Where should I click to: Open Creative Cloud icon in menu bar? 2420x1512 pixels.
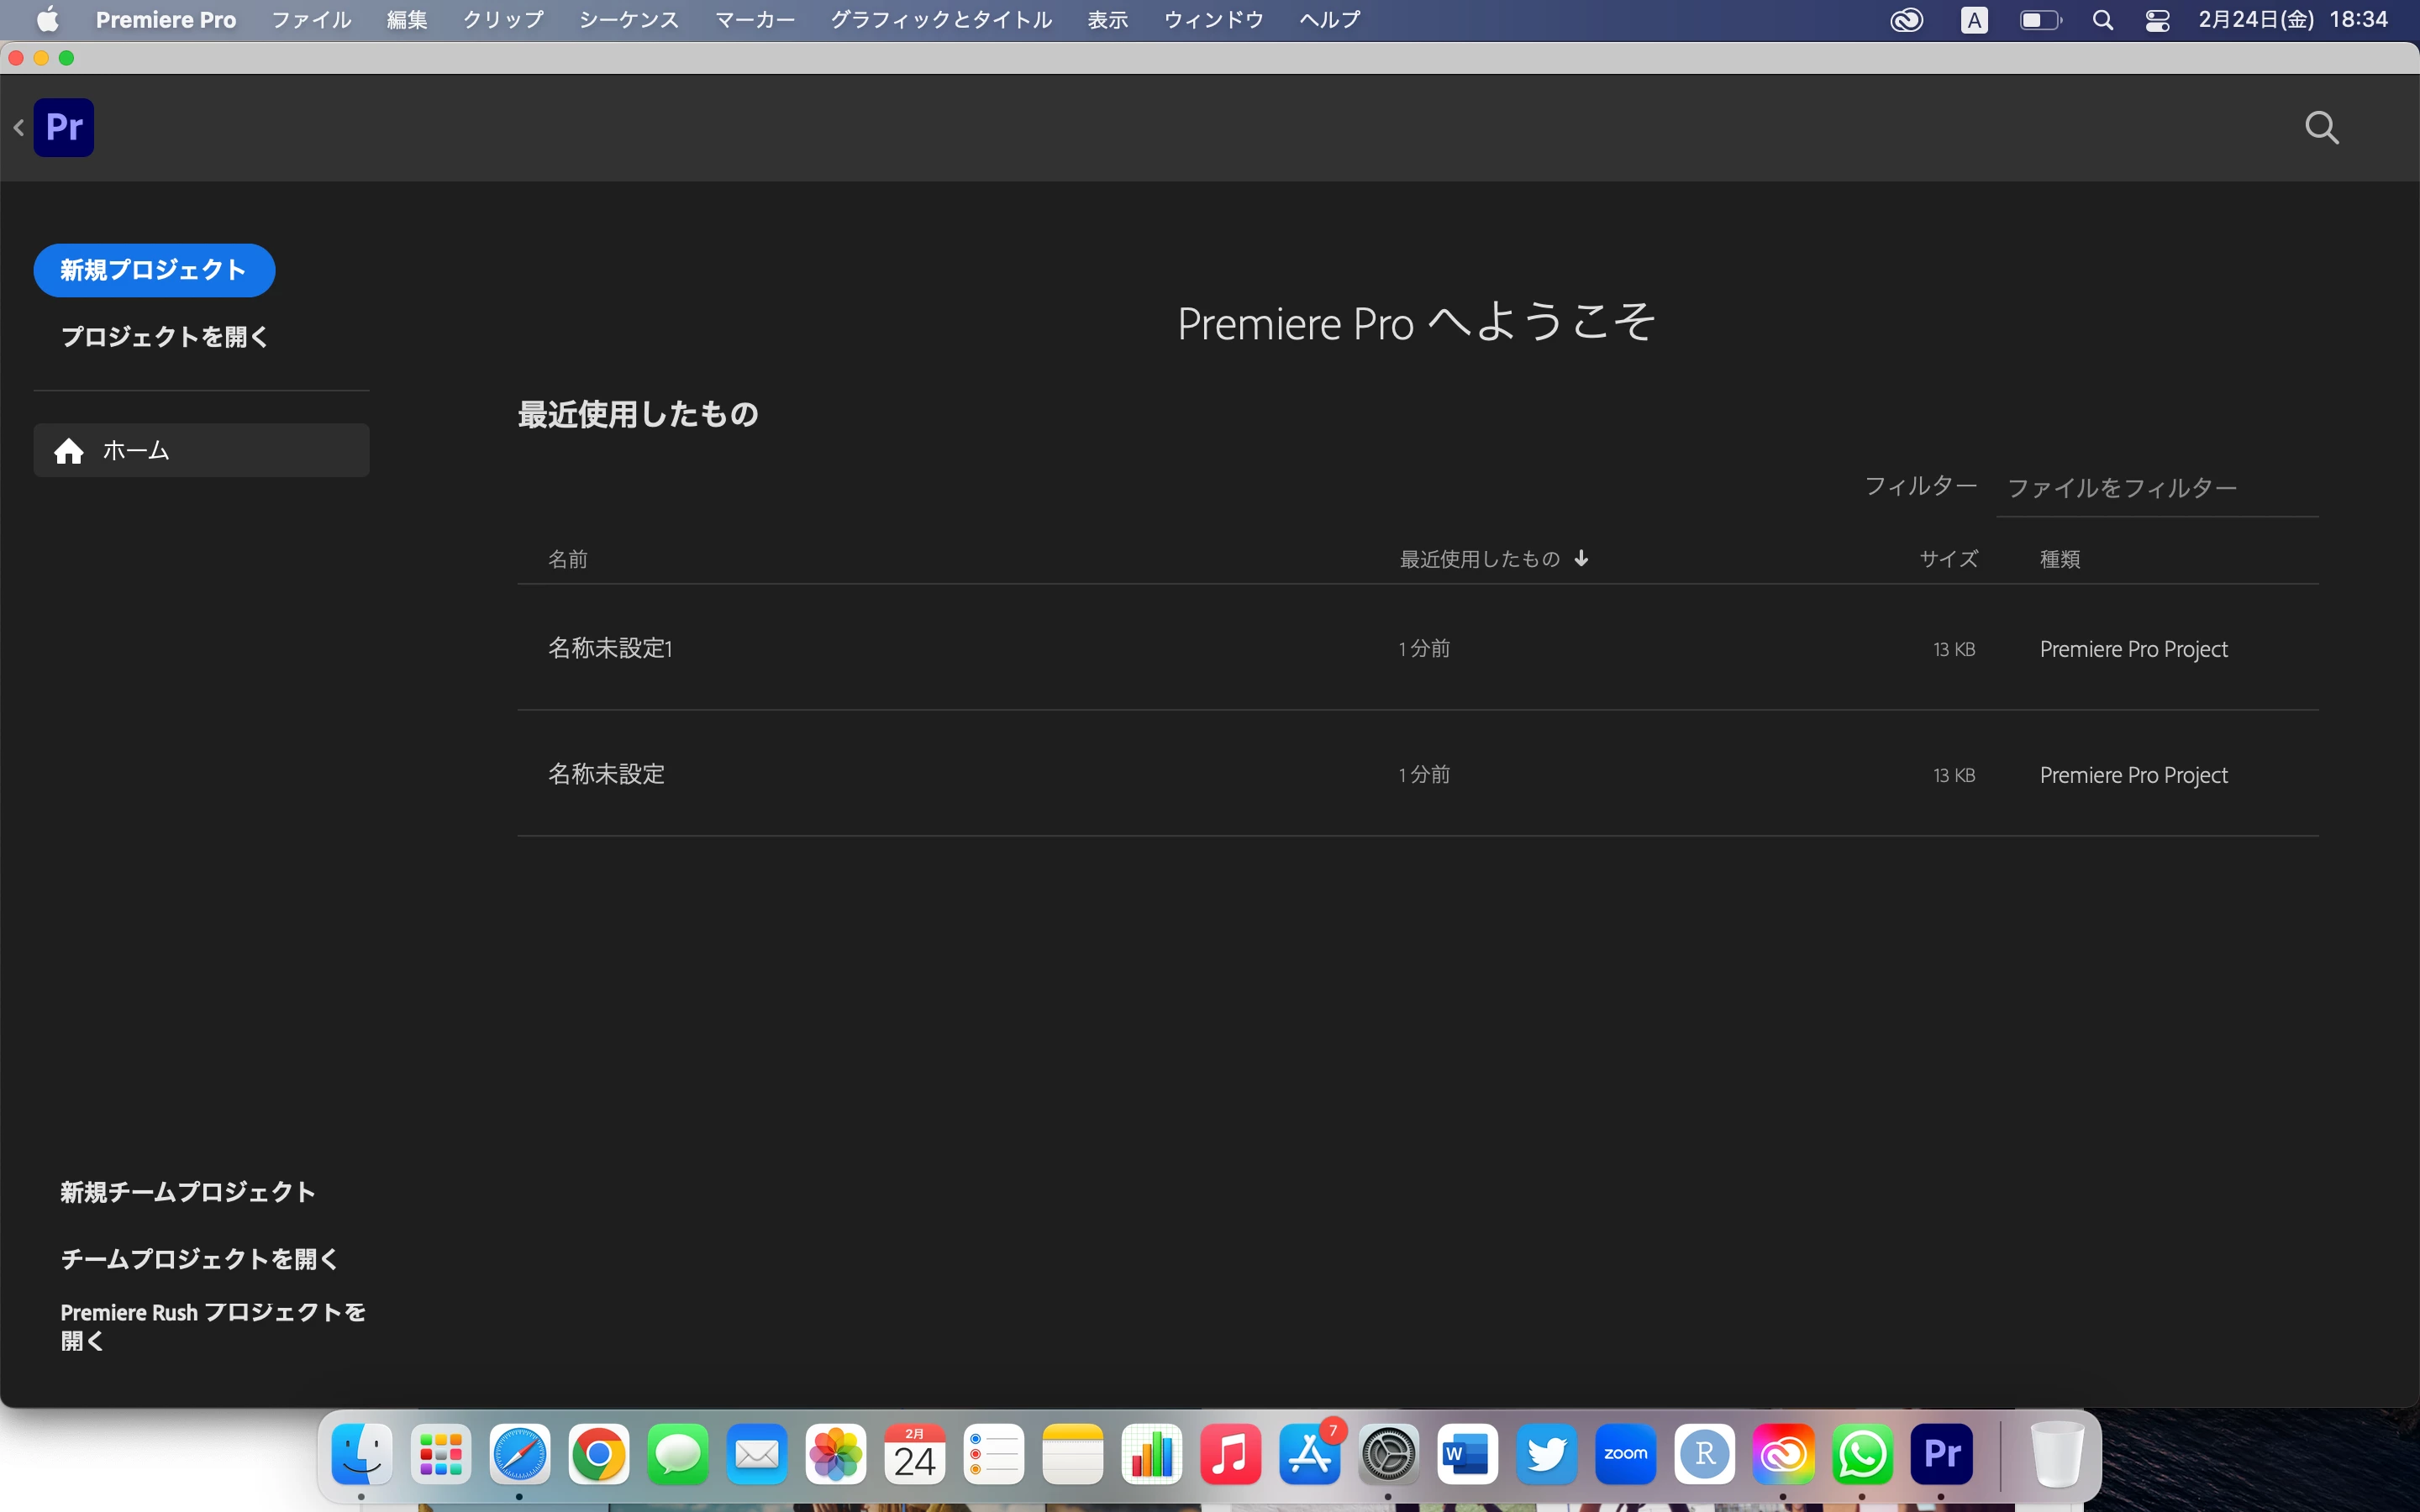pos(1906,20)
